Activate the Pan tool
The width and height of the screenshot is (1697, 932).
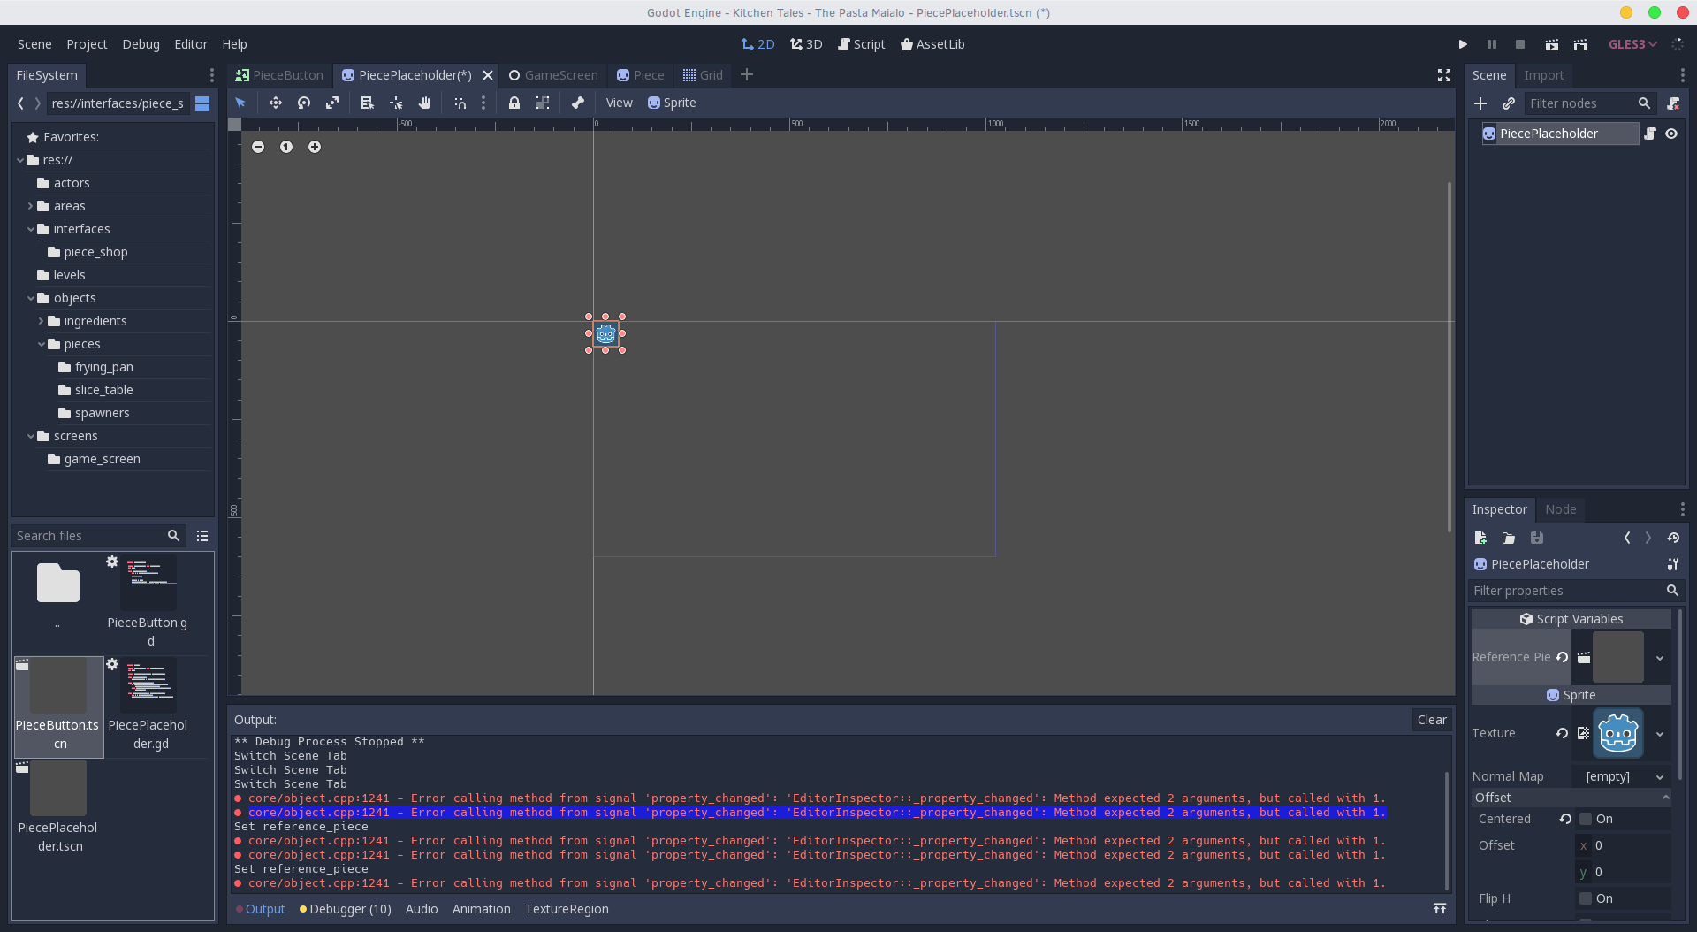[x=424, y=103]
